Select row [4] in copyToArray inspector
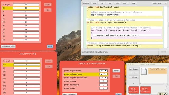 click(x=21, y=79)
